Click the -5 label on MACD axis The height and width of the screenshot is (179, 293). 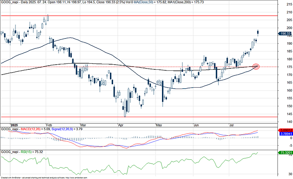[x=290, y=145]
